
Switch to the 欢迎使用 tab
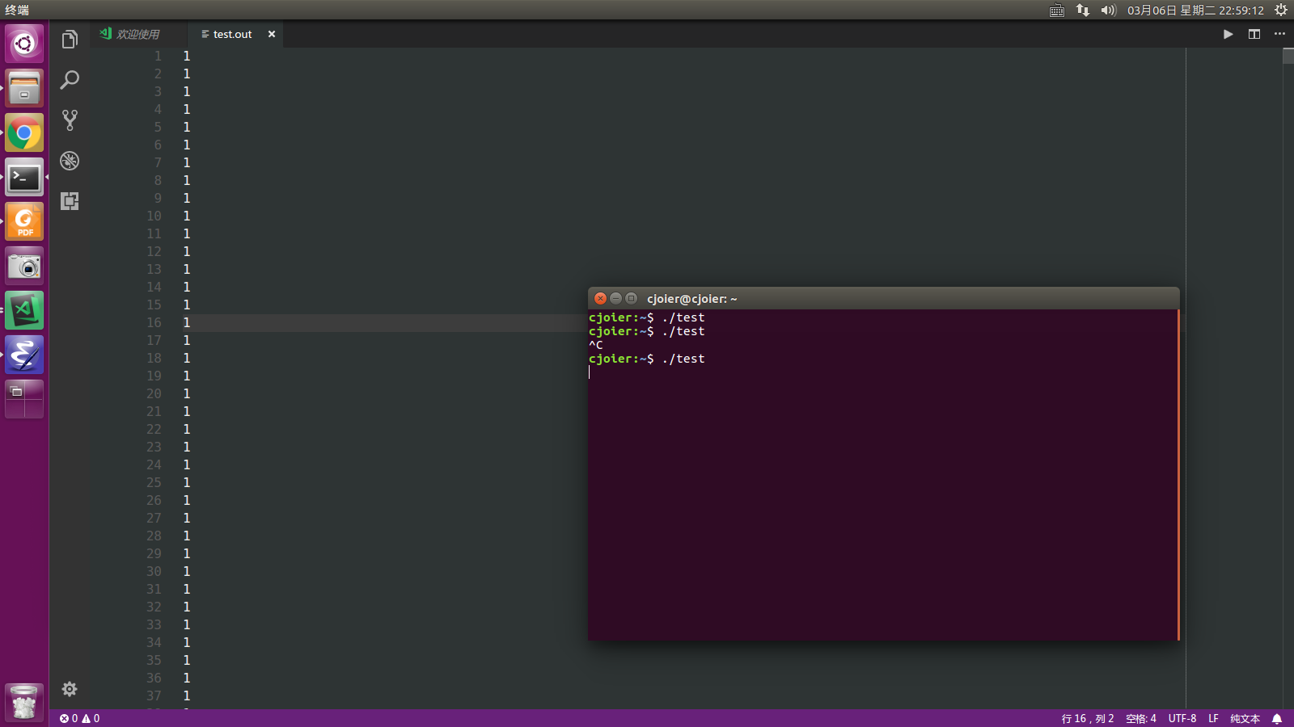137,34
